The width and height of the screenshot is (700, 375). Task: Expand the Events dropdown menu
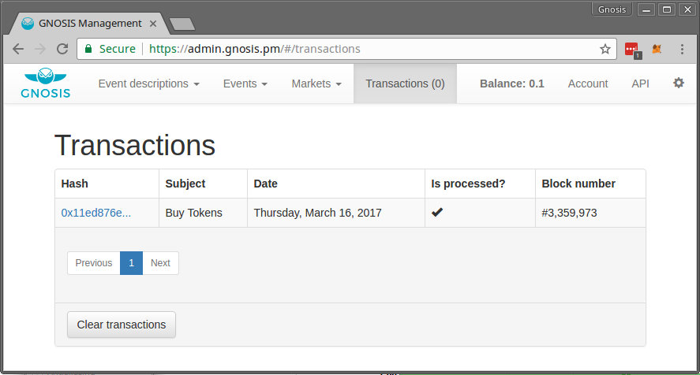(245, 84)
